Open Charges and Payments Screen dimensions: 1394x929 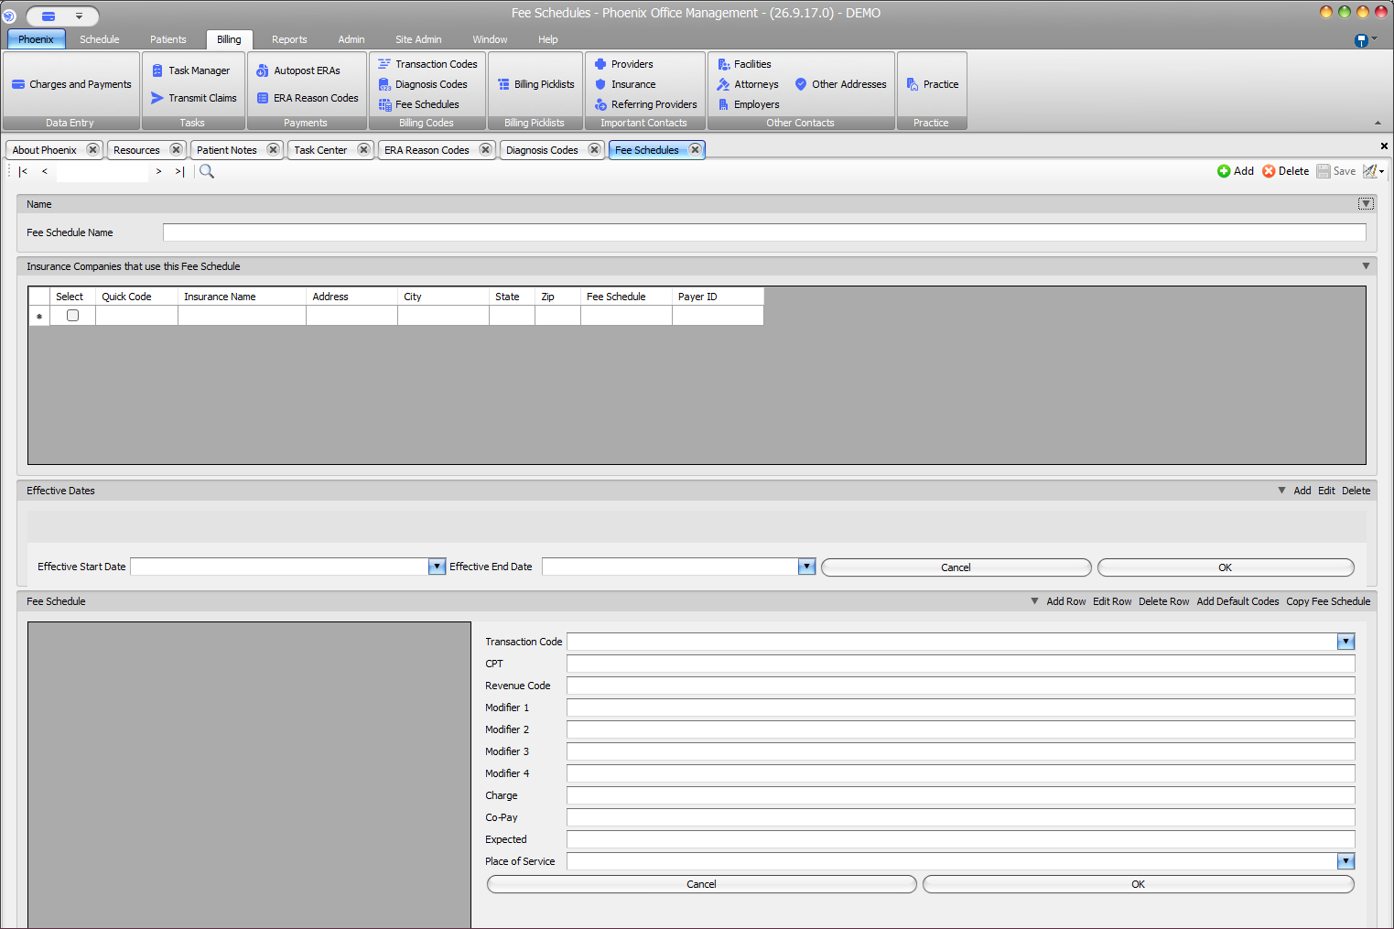click(x=71, y=84)
